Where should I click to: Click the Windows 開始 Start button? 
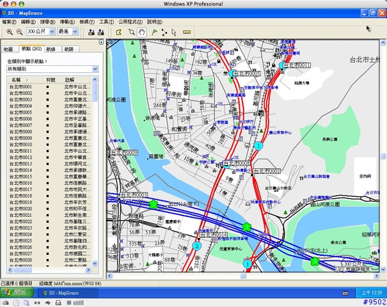coord(17,293)
